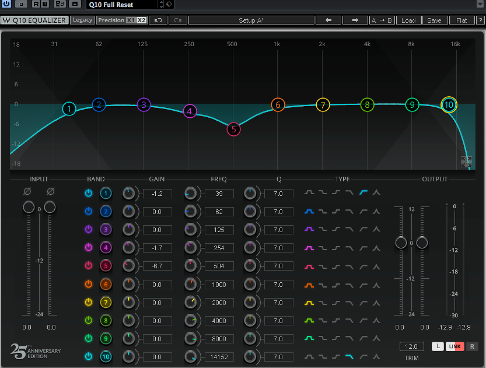Select band 1 node on the EQ graph

click(69, 109)
